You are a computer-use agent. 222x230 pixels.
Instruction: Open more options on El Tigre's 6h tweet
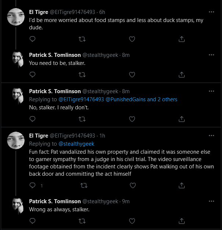point(211,12)
